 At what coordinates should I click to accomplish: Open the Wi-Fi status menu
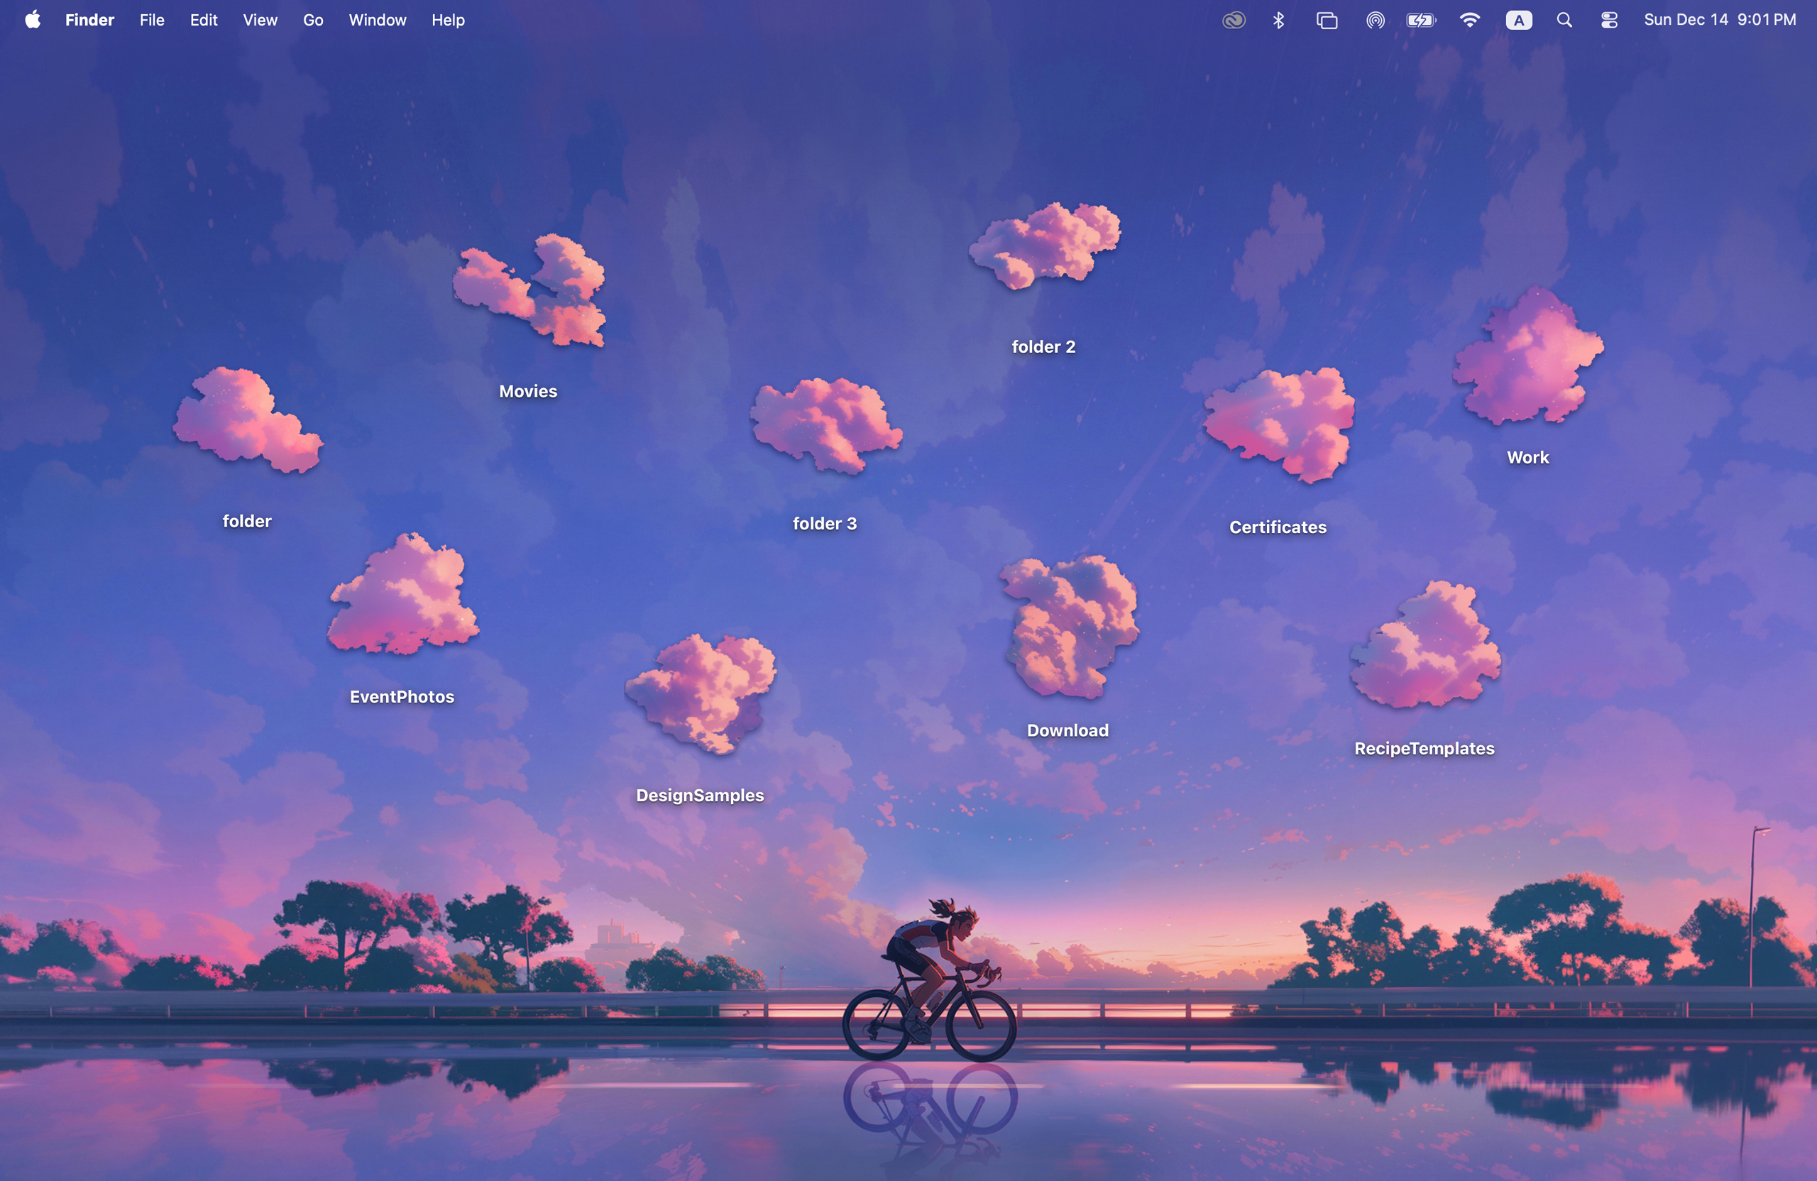[x=1470, y=20]
